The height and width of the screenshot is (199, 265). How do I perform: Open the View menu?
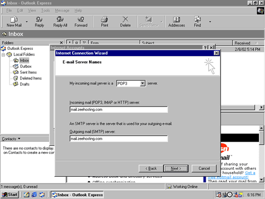pos(32,11)
